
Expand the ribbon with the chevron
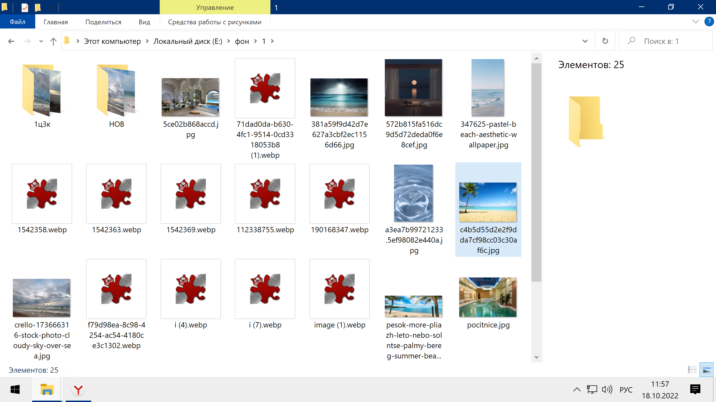click(696, 21)
